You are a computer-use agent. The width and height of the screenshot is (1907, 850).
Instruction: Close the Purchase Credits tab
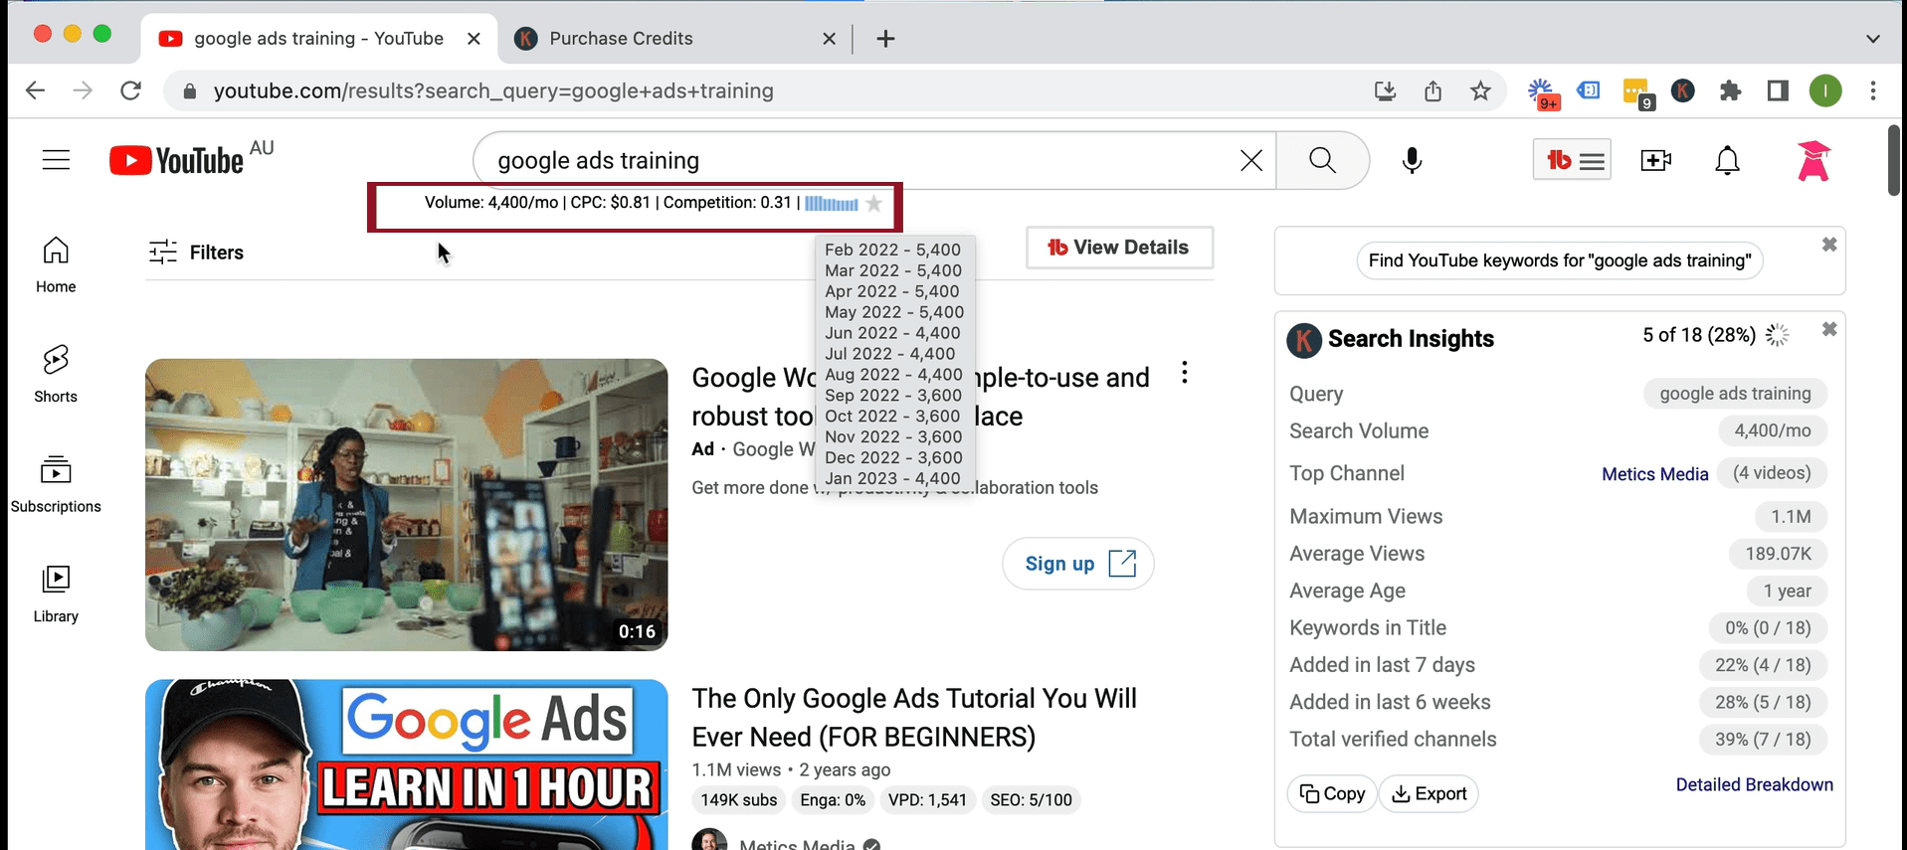829,39
